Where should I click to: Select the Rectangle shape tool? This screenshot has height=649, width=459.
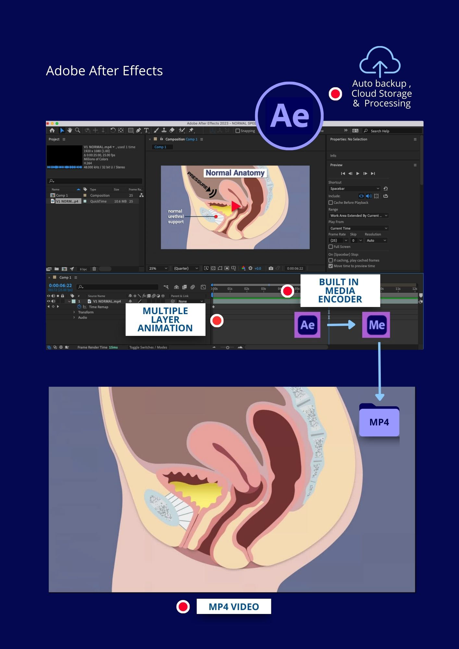131,130
